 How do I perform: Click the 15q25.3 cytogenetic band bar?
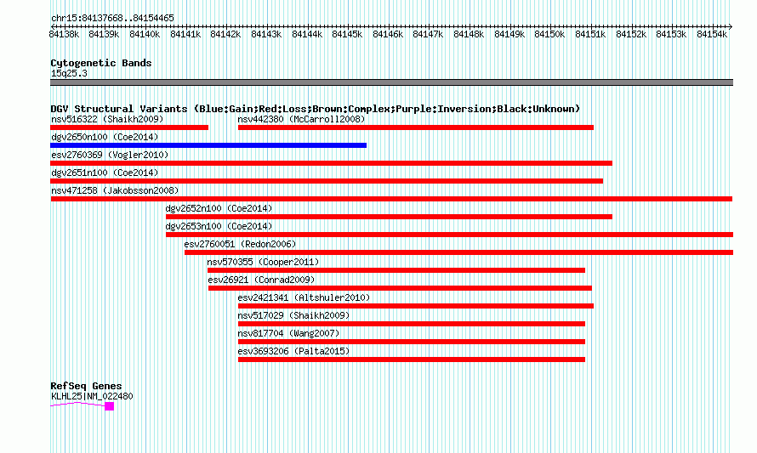click(x=391, y=82)
